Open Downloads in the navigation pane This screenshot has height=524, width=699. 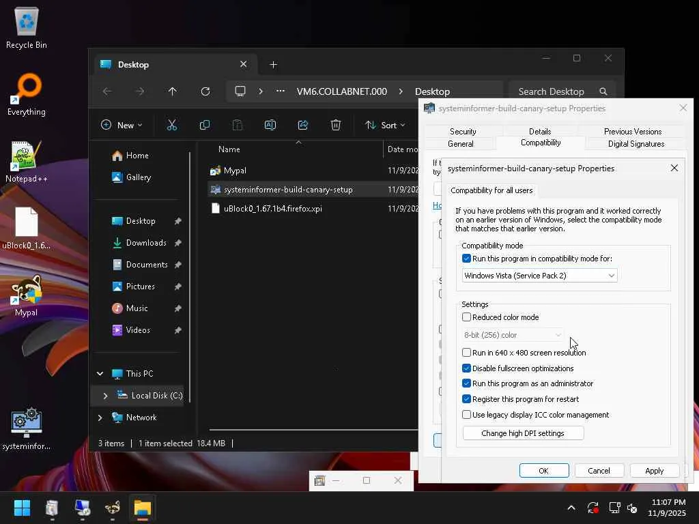(146, 243)
